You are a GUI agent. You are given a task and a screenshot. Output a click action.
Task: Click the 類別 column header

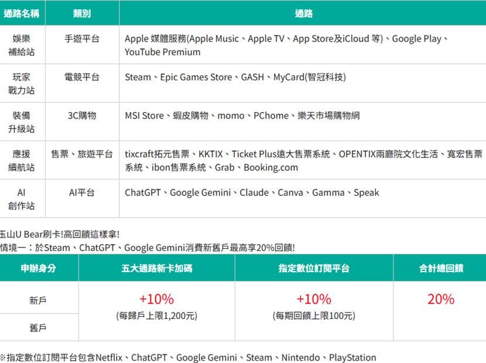[x=82, y=13]
